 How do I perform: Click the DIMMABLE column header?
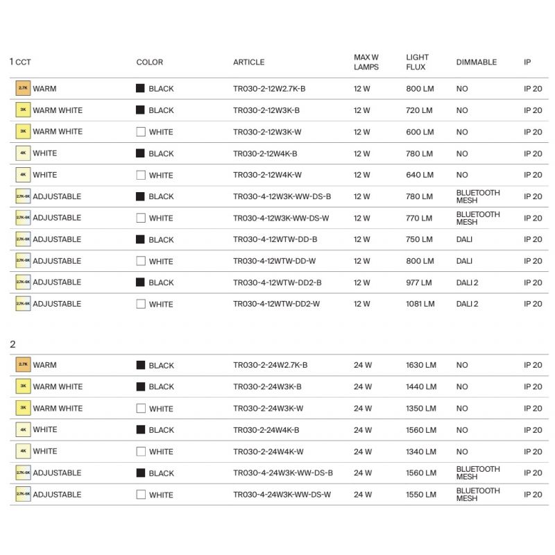(477, 62)
